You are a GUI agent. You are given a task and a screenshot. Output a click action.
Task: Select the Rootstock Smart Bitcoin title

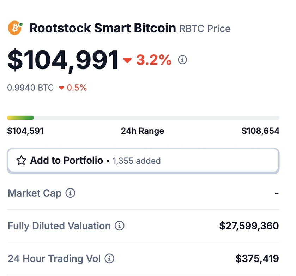click(x=103, y=28)
